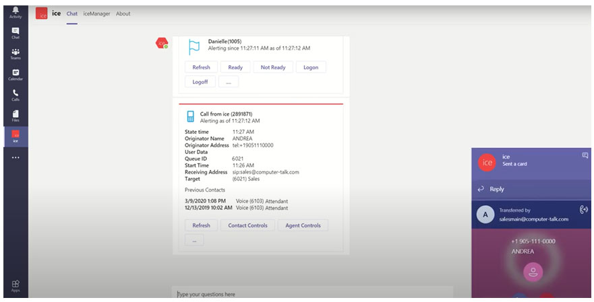
Task: Click Refresh in the call card
Action: click(201, 225)
